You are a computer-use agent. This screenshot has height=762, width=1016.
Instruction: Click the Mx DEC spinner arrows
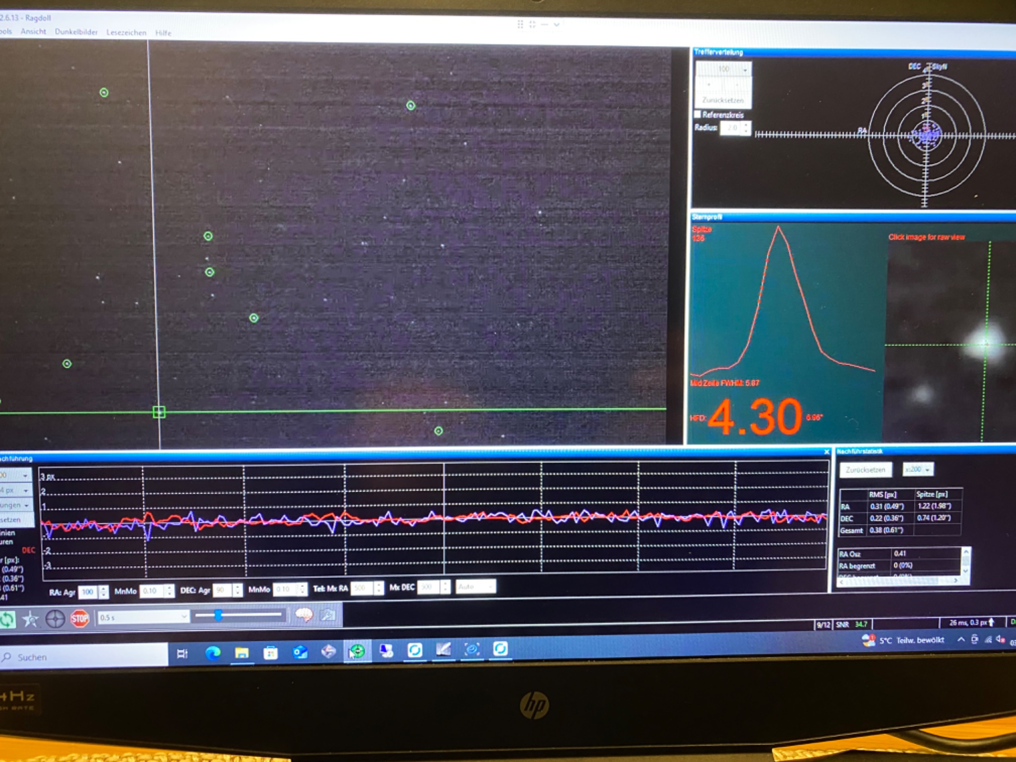pos(445,587)
